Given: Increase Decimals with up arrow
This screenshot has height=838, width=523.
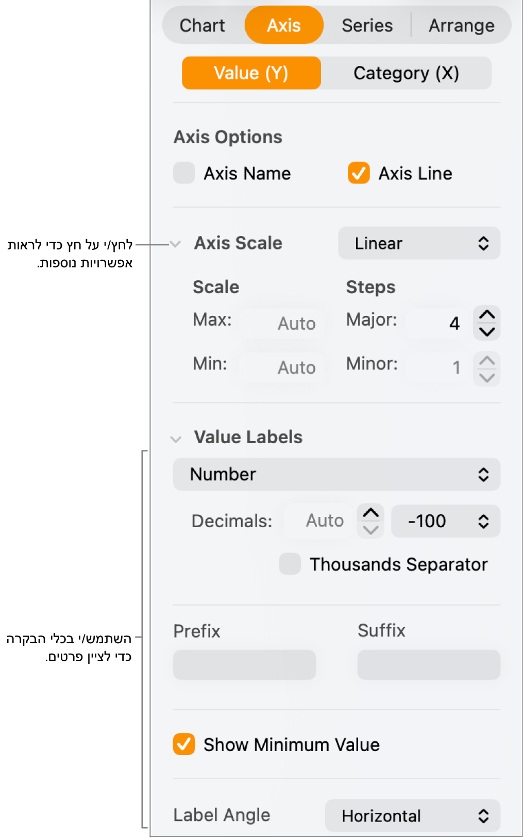Looking at the screenshot, I should (370, 513).
